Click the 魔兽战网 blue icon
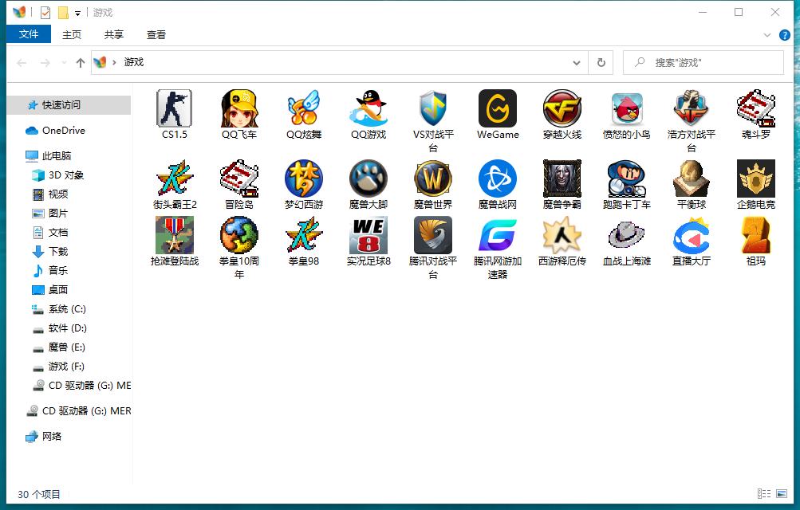Viewport: 800px width, 510px height. 498,178
